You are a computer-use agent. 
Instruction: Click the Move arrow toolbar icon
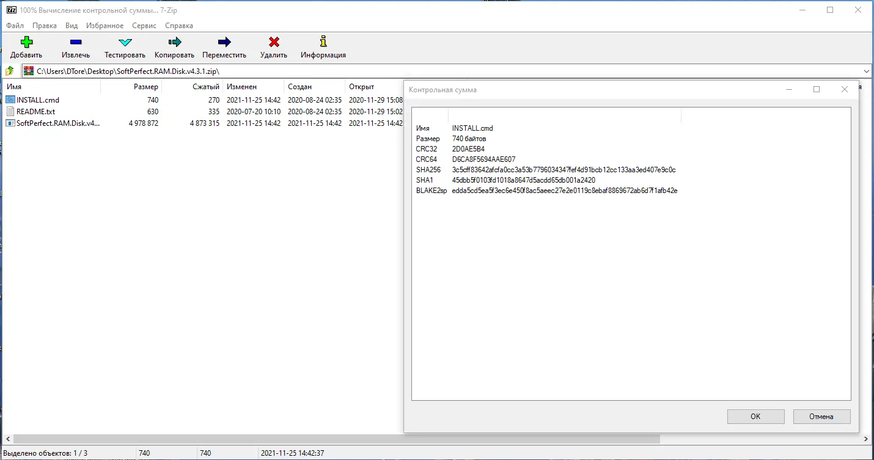tap(224, 42)
